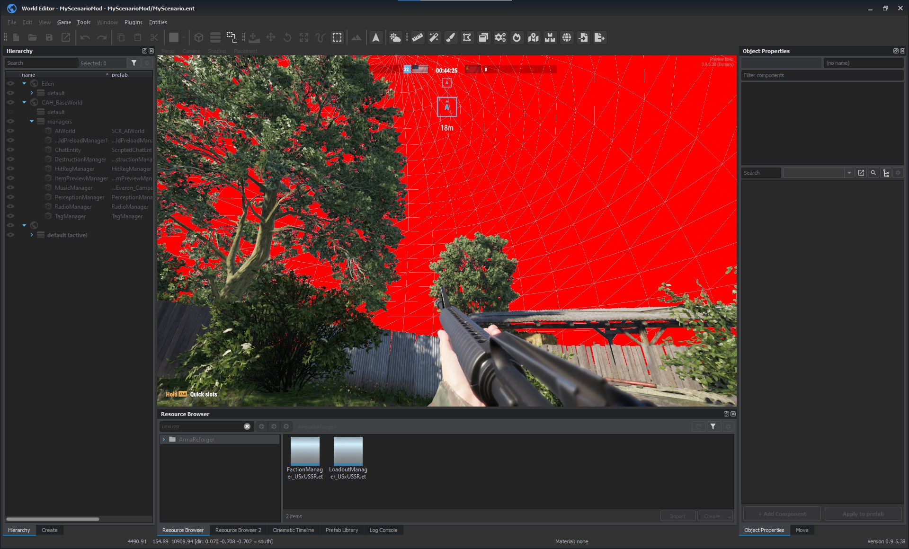Select the paintbrush tool icon
Image resolution: width=909 pixels, height=549 pixels.
click(450, 38)
